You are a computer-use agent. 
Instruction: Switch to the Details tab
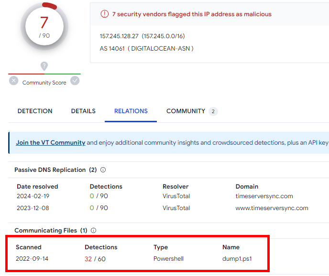pyautogui.click(x=83, y=111)
